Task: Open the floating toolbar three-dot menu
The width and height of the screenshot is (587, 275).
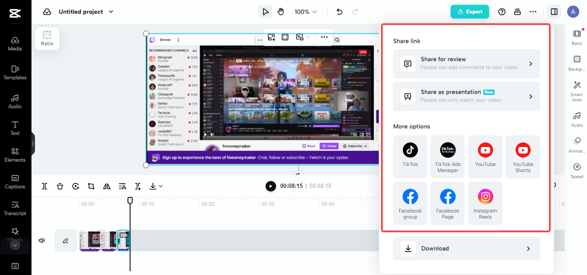Action: 324,37
